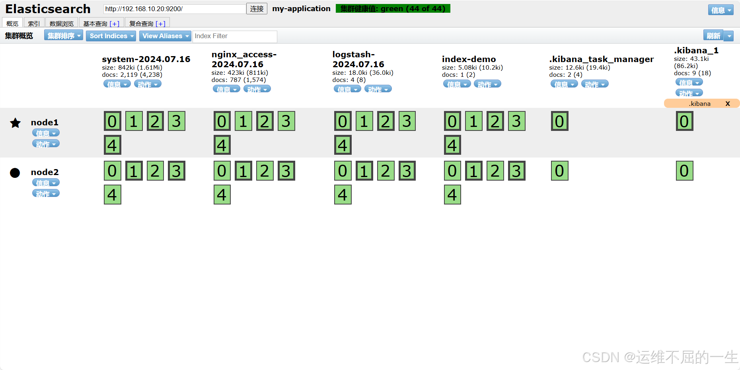Focus the connection URL input field
This screenshot has height=370, width=740.
click(175, 9)
